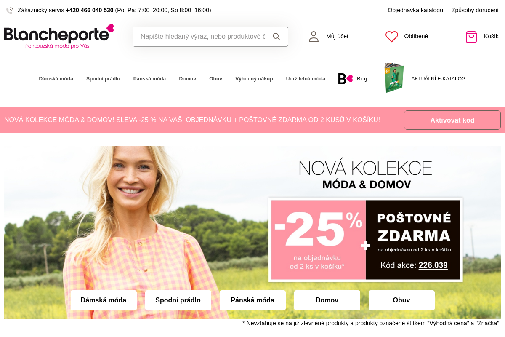The width and height of the screenshot is (505, 337).
Task: Open the Dámská móda menu
Action: coord(56,79)
